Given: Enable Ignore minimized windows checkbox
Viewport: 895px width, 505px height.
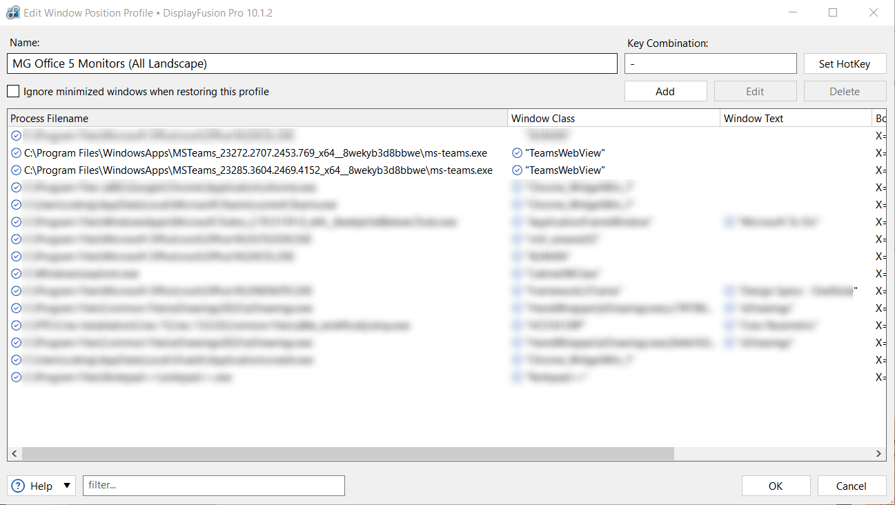Looking at the screenshot, I should [x=13, y=91].
